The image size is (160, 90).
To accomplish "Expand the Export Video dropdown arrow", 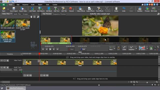I will click(x=25, y=9).
